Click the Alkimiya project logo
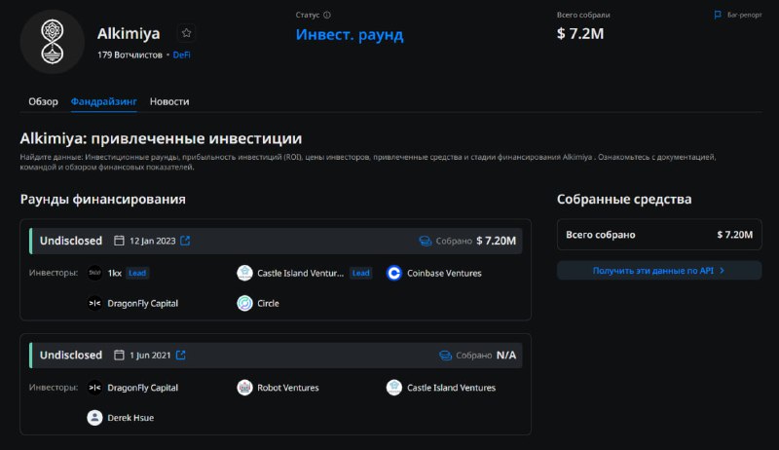Viewport: 779px width, 450px height. tap(53, 42)
